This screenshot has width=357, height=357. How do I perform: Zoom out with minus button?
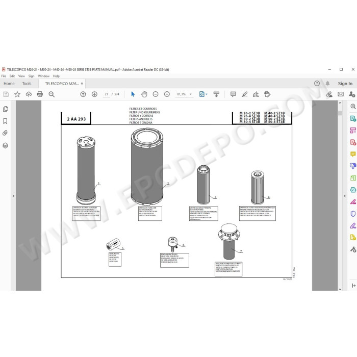click(x=156, y=94)
